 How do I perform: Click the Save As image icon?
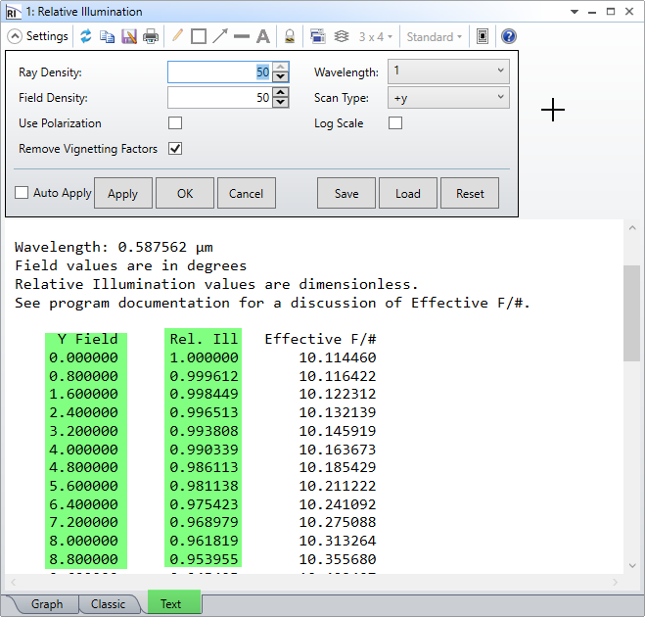(x=129, y=36)
